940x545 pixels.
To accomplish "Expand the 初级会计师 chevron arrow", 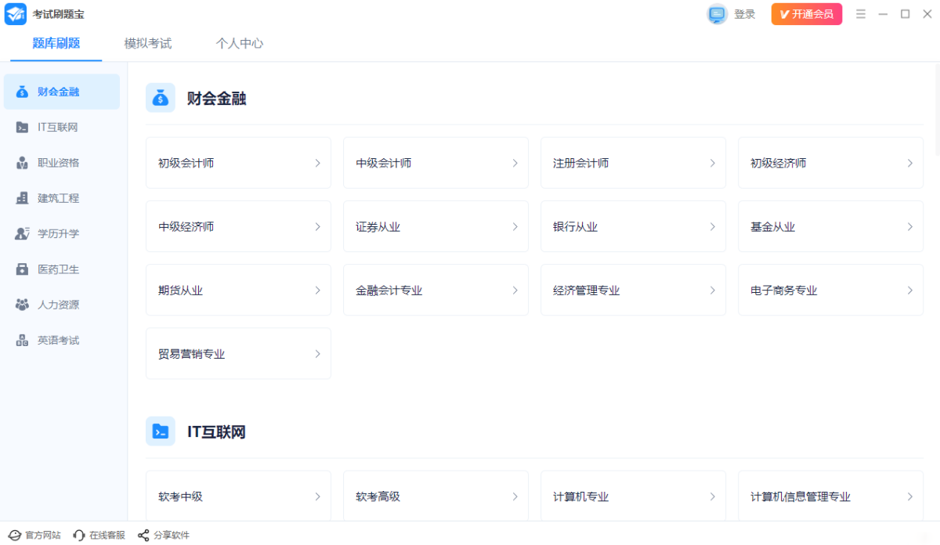I will (x=317, y=163).
